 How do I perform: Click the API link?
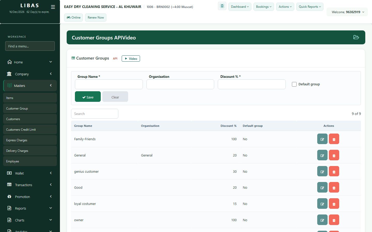click(x=115, y=59)
